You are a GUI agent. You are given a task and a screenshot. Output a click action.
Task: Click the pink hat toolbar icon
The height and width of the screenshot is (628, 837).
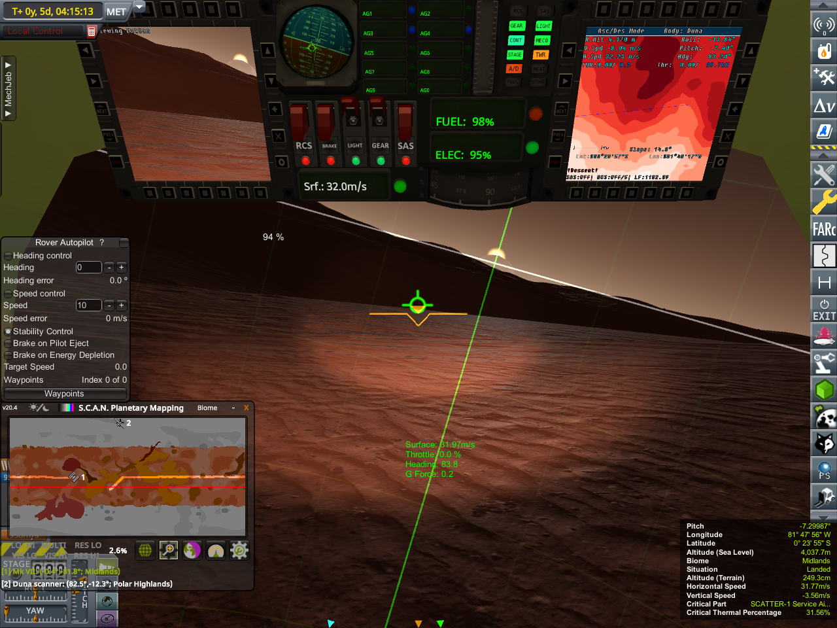(823, 336)
